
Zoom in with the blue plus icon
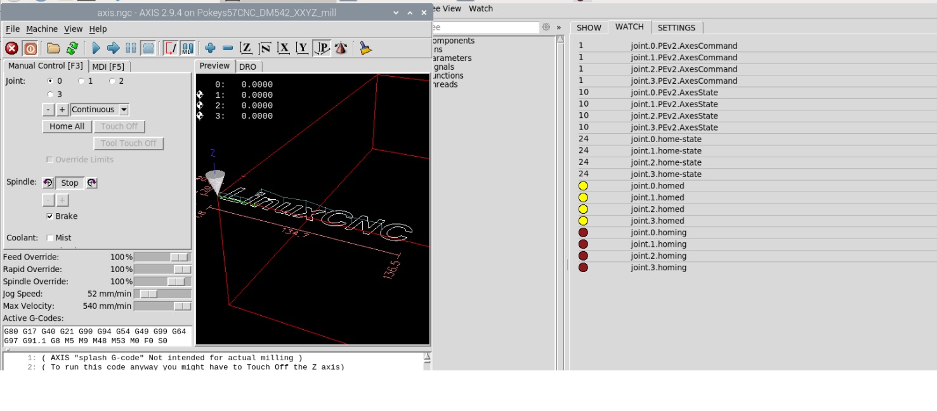tap(211, 48)
